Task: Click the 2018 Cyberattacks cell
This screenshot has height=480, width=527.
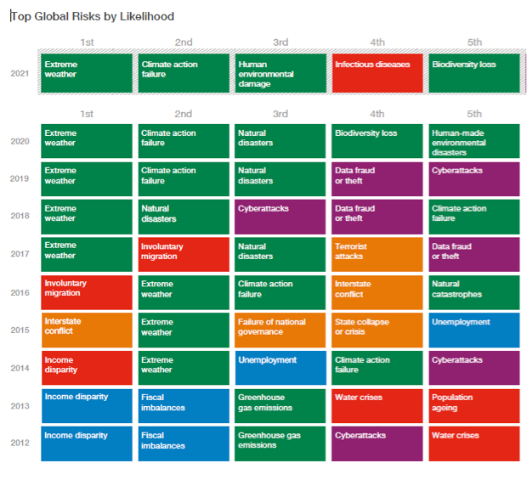Action: click(280, 217)
